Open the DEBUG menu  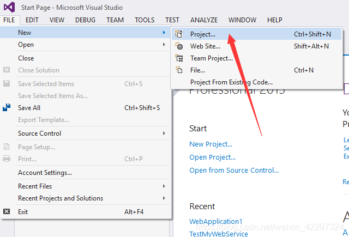click(85, 20)
